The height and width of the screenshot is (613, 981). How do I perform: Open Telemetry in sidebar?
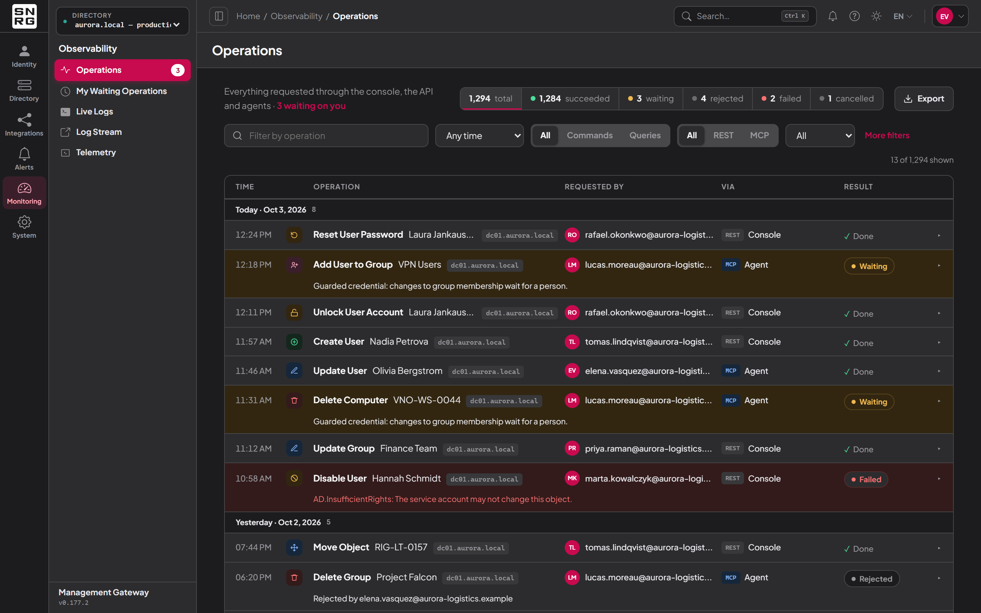[122, 153]
